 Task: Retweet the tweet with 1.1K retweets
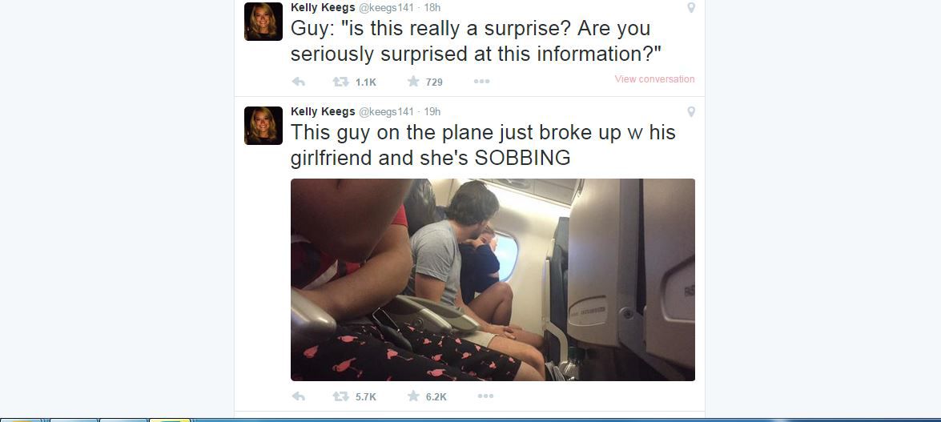[341, 82]
